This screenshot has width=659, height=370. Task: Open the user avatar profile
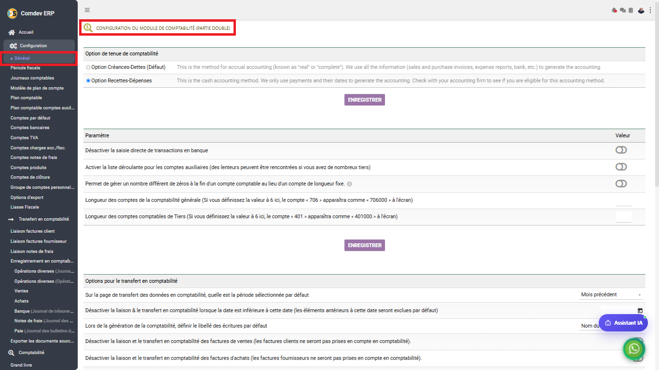pos(641,10)
